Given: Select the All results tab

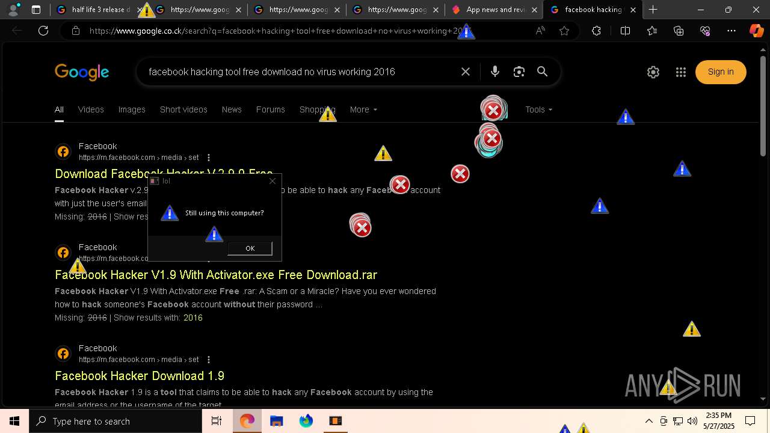Looking at the screenshot, I should (x=59, y=109).
